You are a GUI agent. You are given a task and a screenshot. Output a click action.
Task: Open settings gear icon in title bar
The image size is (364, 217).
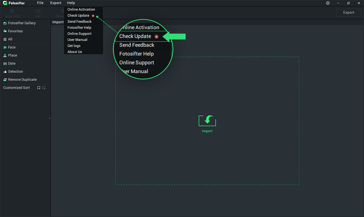(x=328, y=3)
